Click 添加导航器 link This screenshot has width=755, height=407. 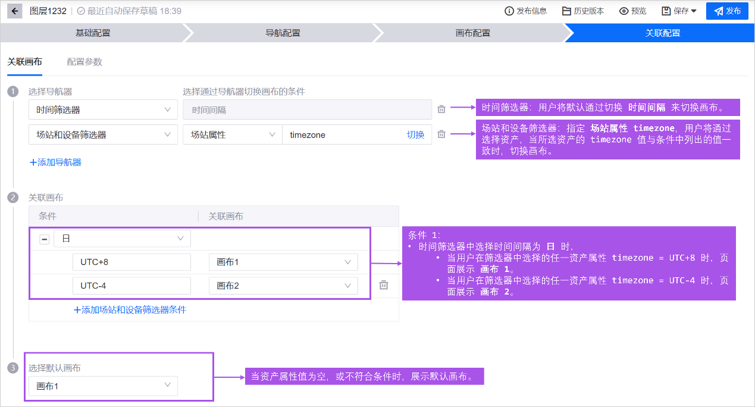(x=55, y=162)
